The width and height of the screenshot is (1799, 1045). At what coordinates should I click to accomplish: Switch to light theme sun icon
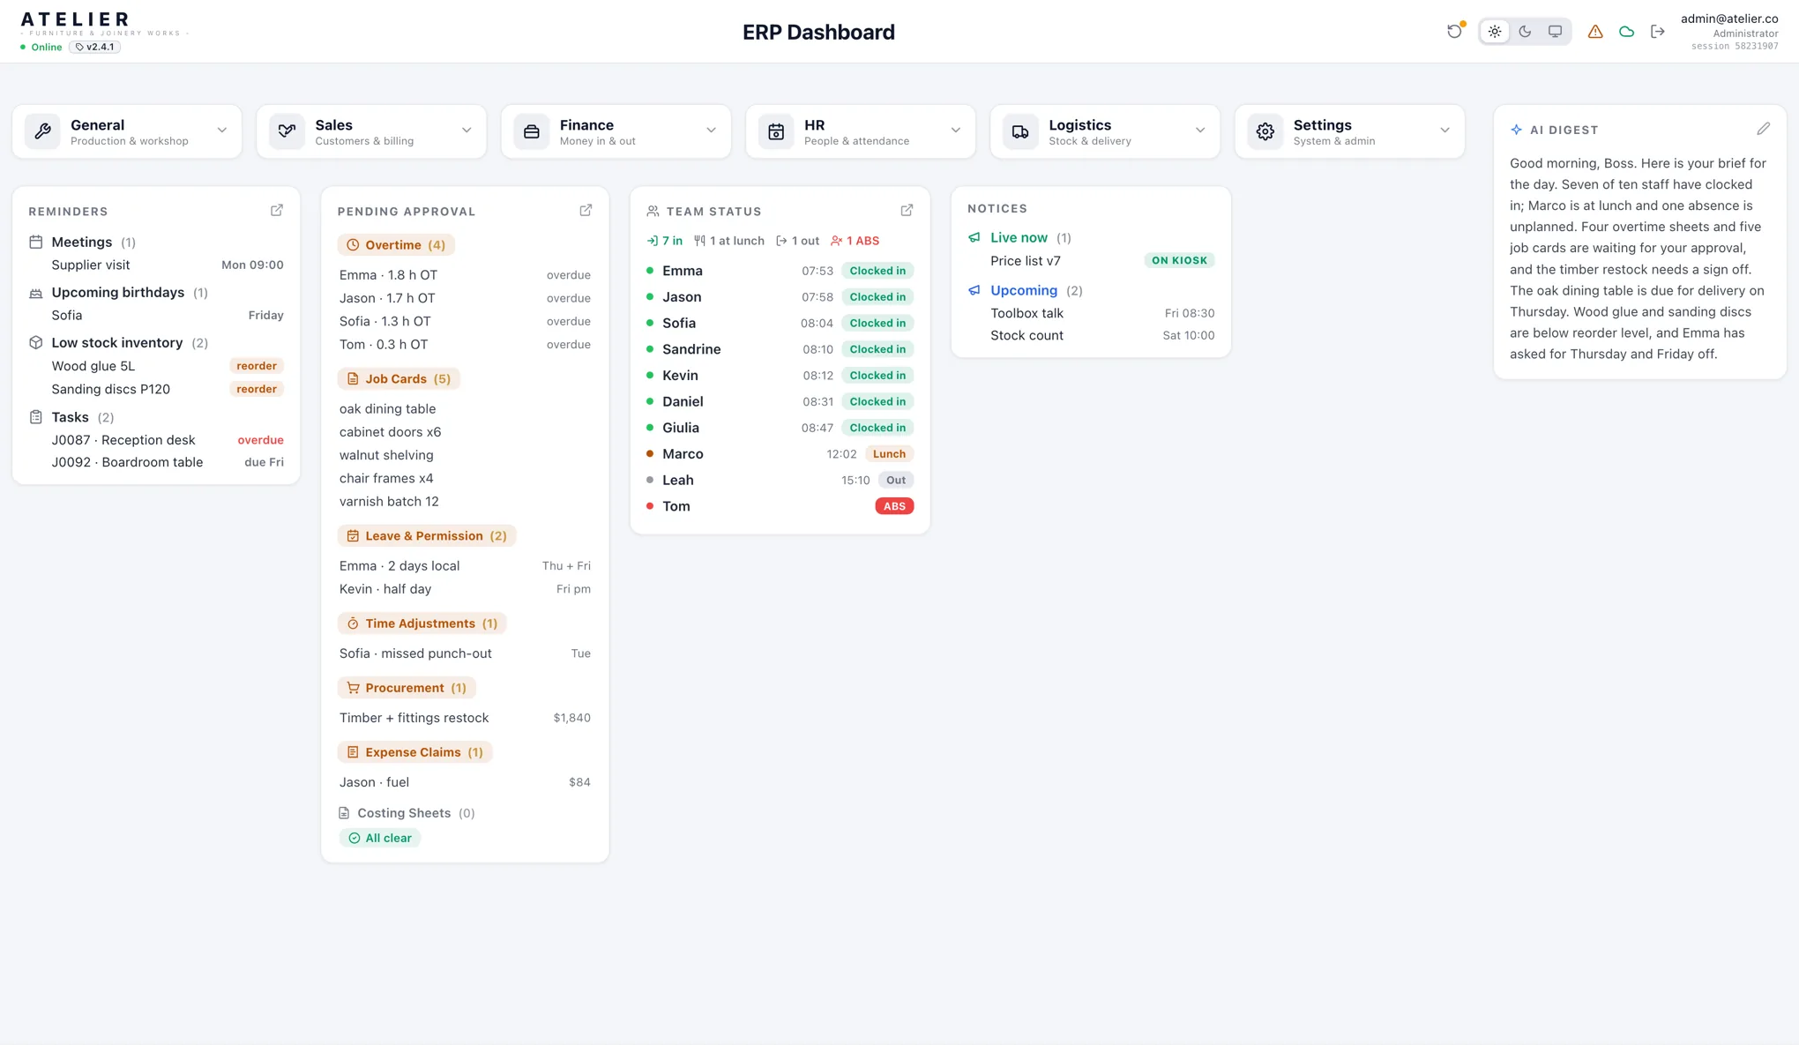(x=1495, y=32)
